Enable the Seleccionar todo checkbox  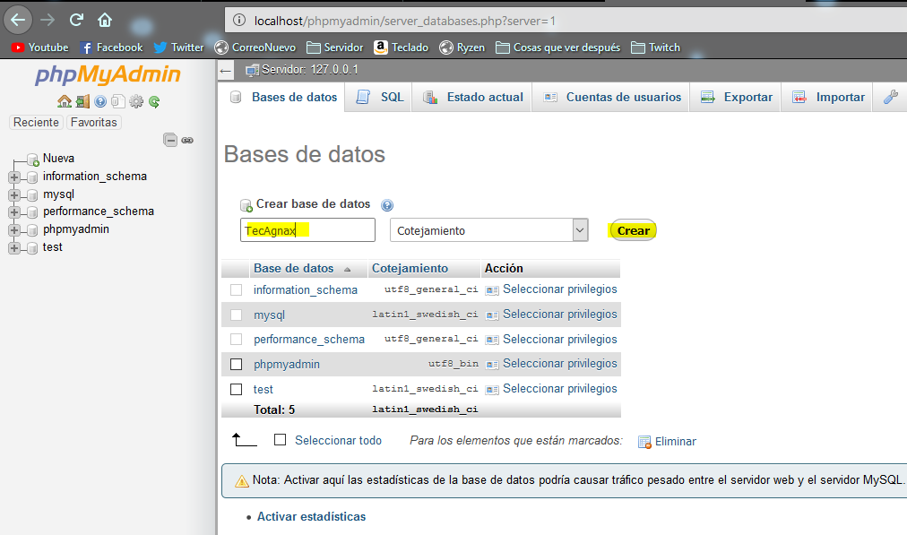click(281, 440)
